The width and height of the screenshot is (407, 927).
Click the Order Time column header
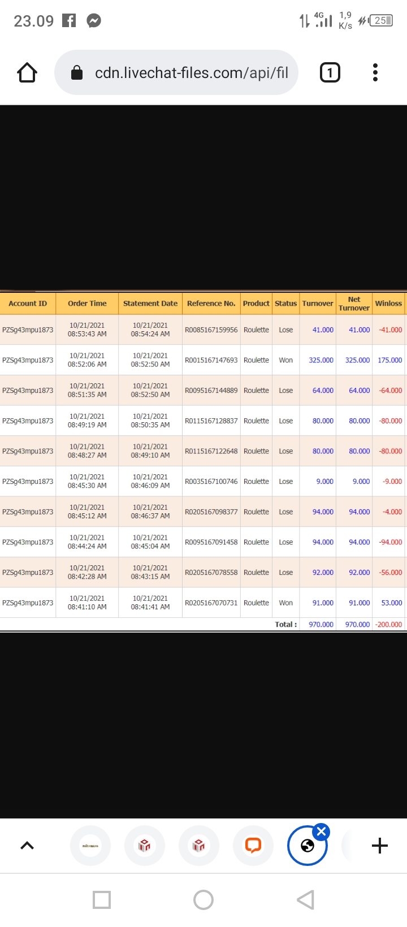click(87, 304)
